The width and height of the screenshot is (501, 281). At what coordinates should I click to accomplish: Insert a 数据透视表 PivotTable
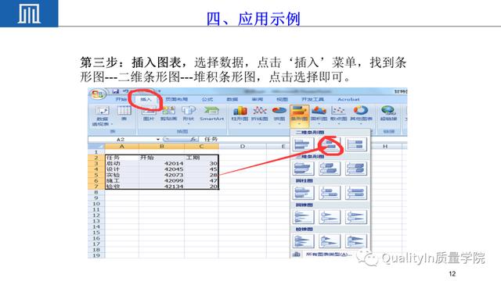[x=103, y=116]
